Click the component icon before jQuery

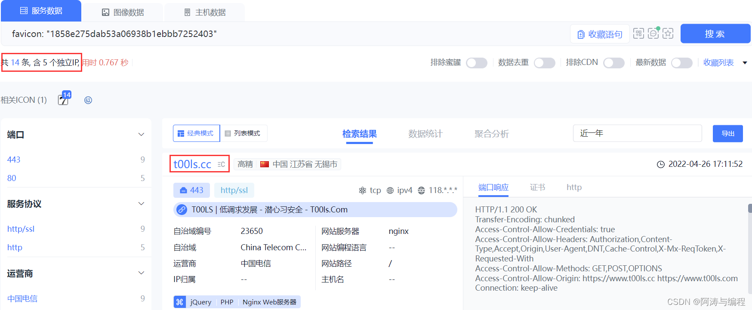pyautogui.click(x=180, y=302)
